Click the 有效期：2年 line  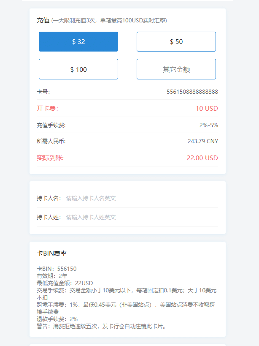coord(52,276)
